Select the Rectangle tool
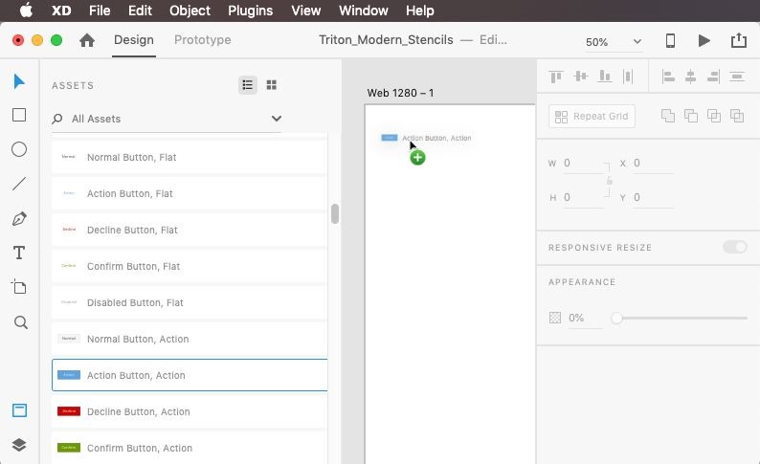This screenshot has width=760, height=464. (19, 115)
